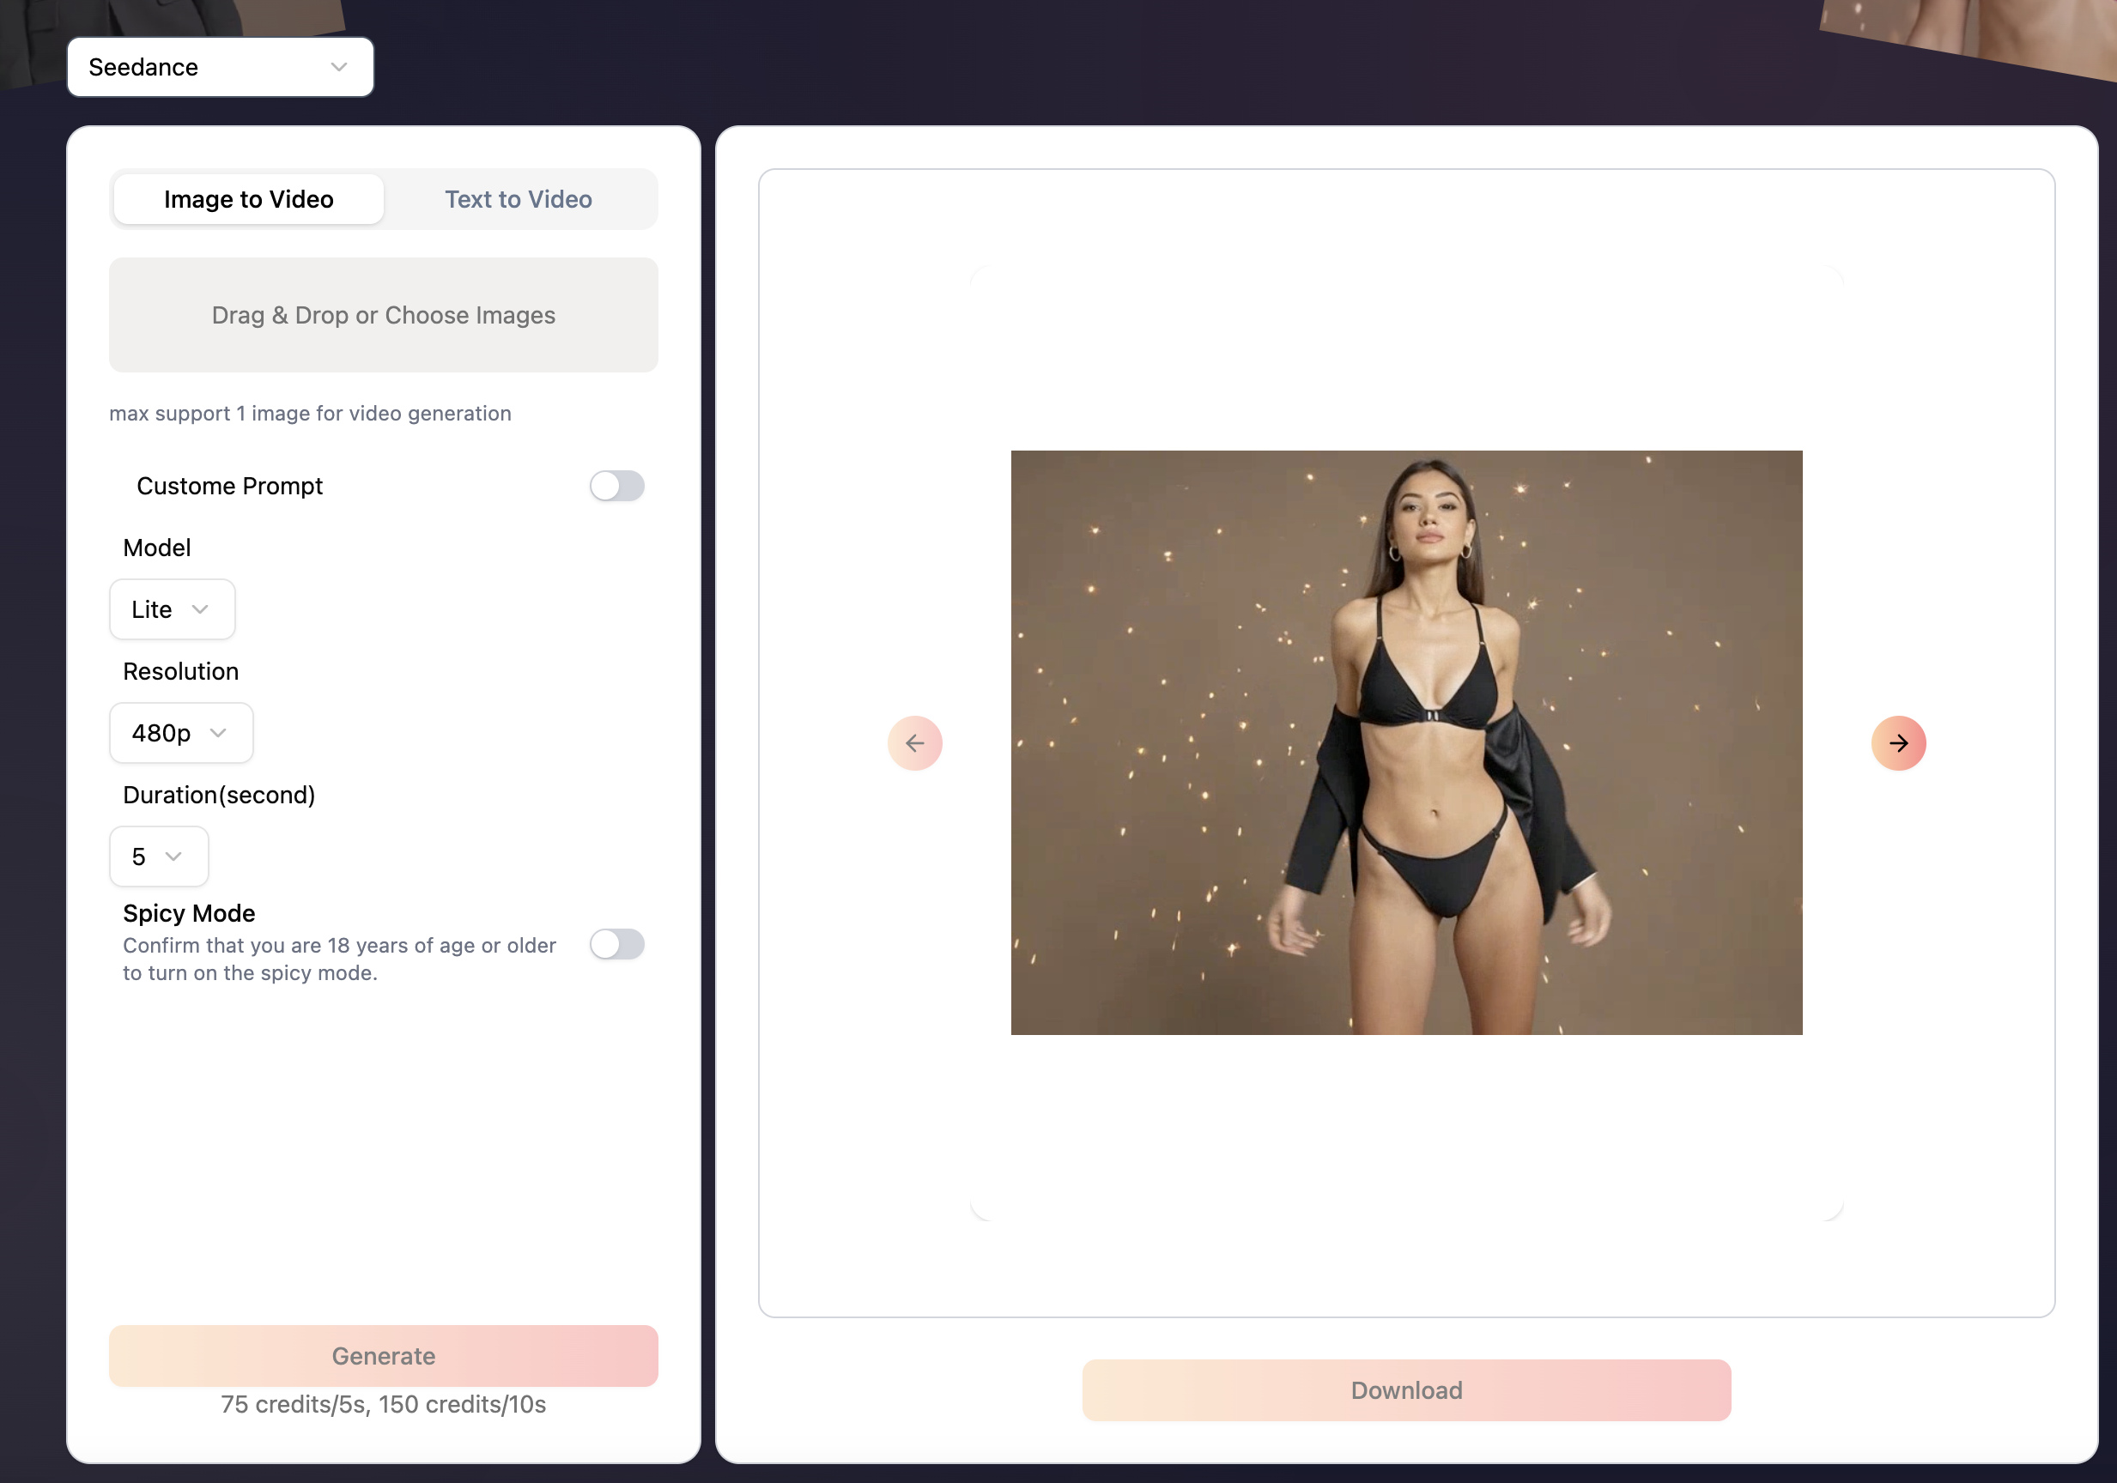
Task: Open the Resolution dropdown set to 480p
Action: [x=181, y=733]
